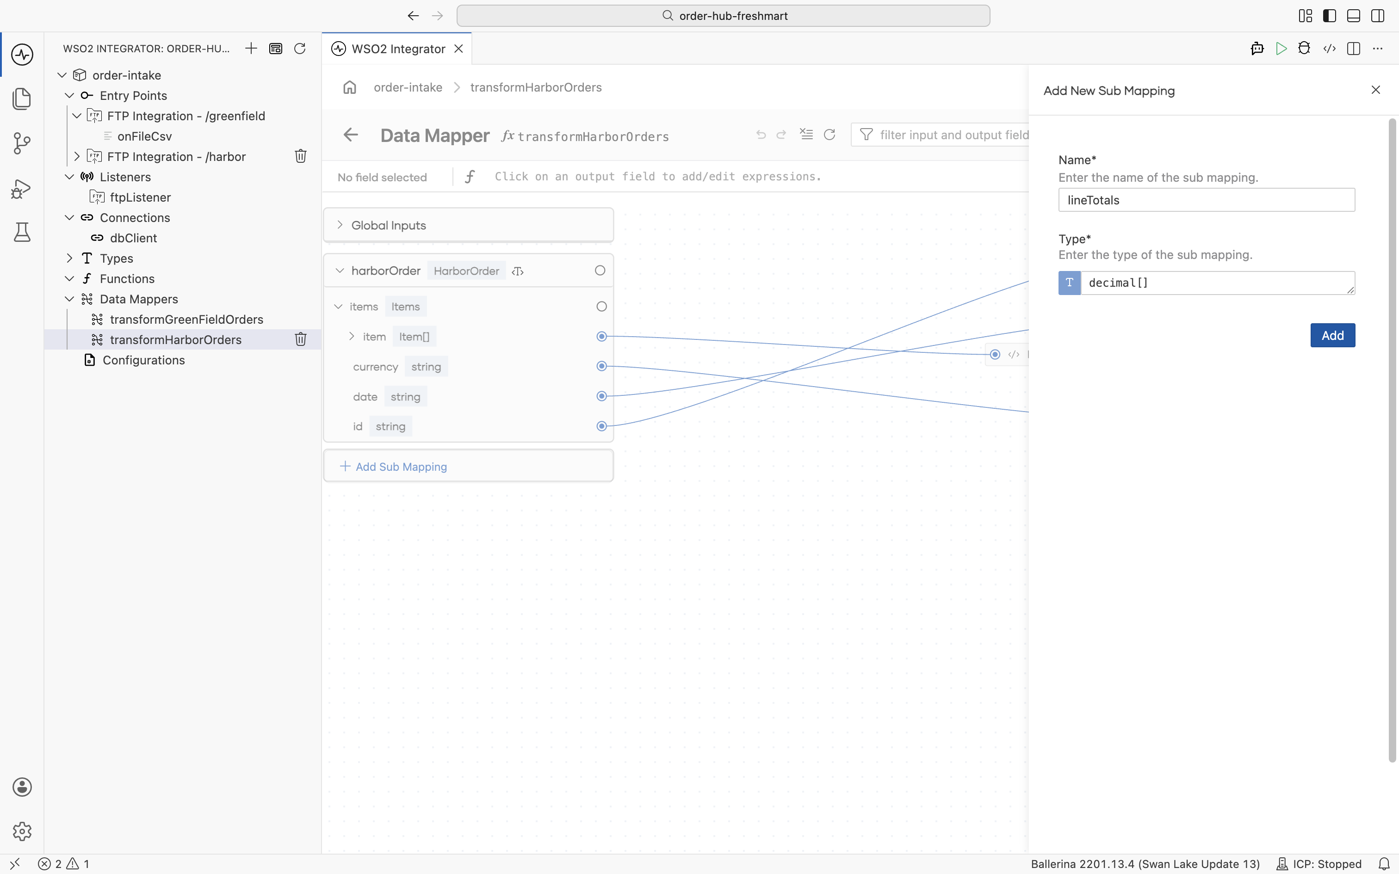Image resolution: width=1399 pixels, height=874 pixels.
Task: Click the green Run integration icon
Action: (x=1281, y=49)
